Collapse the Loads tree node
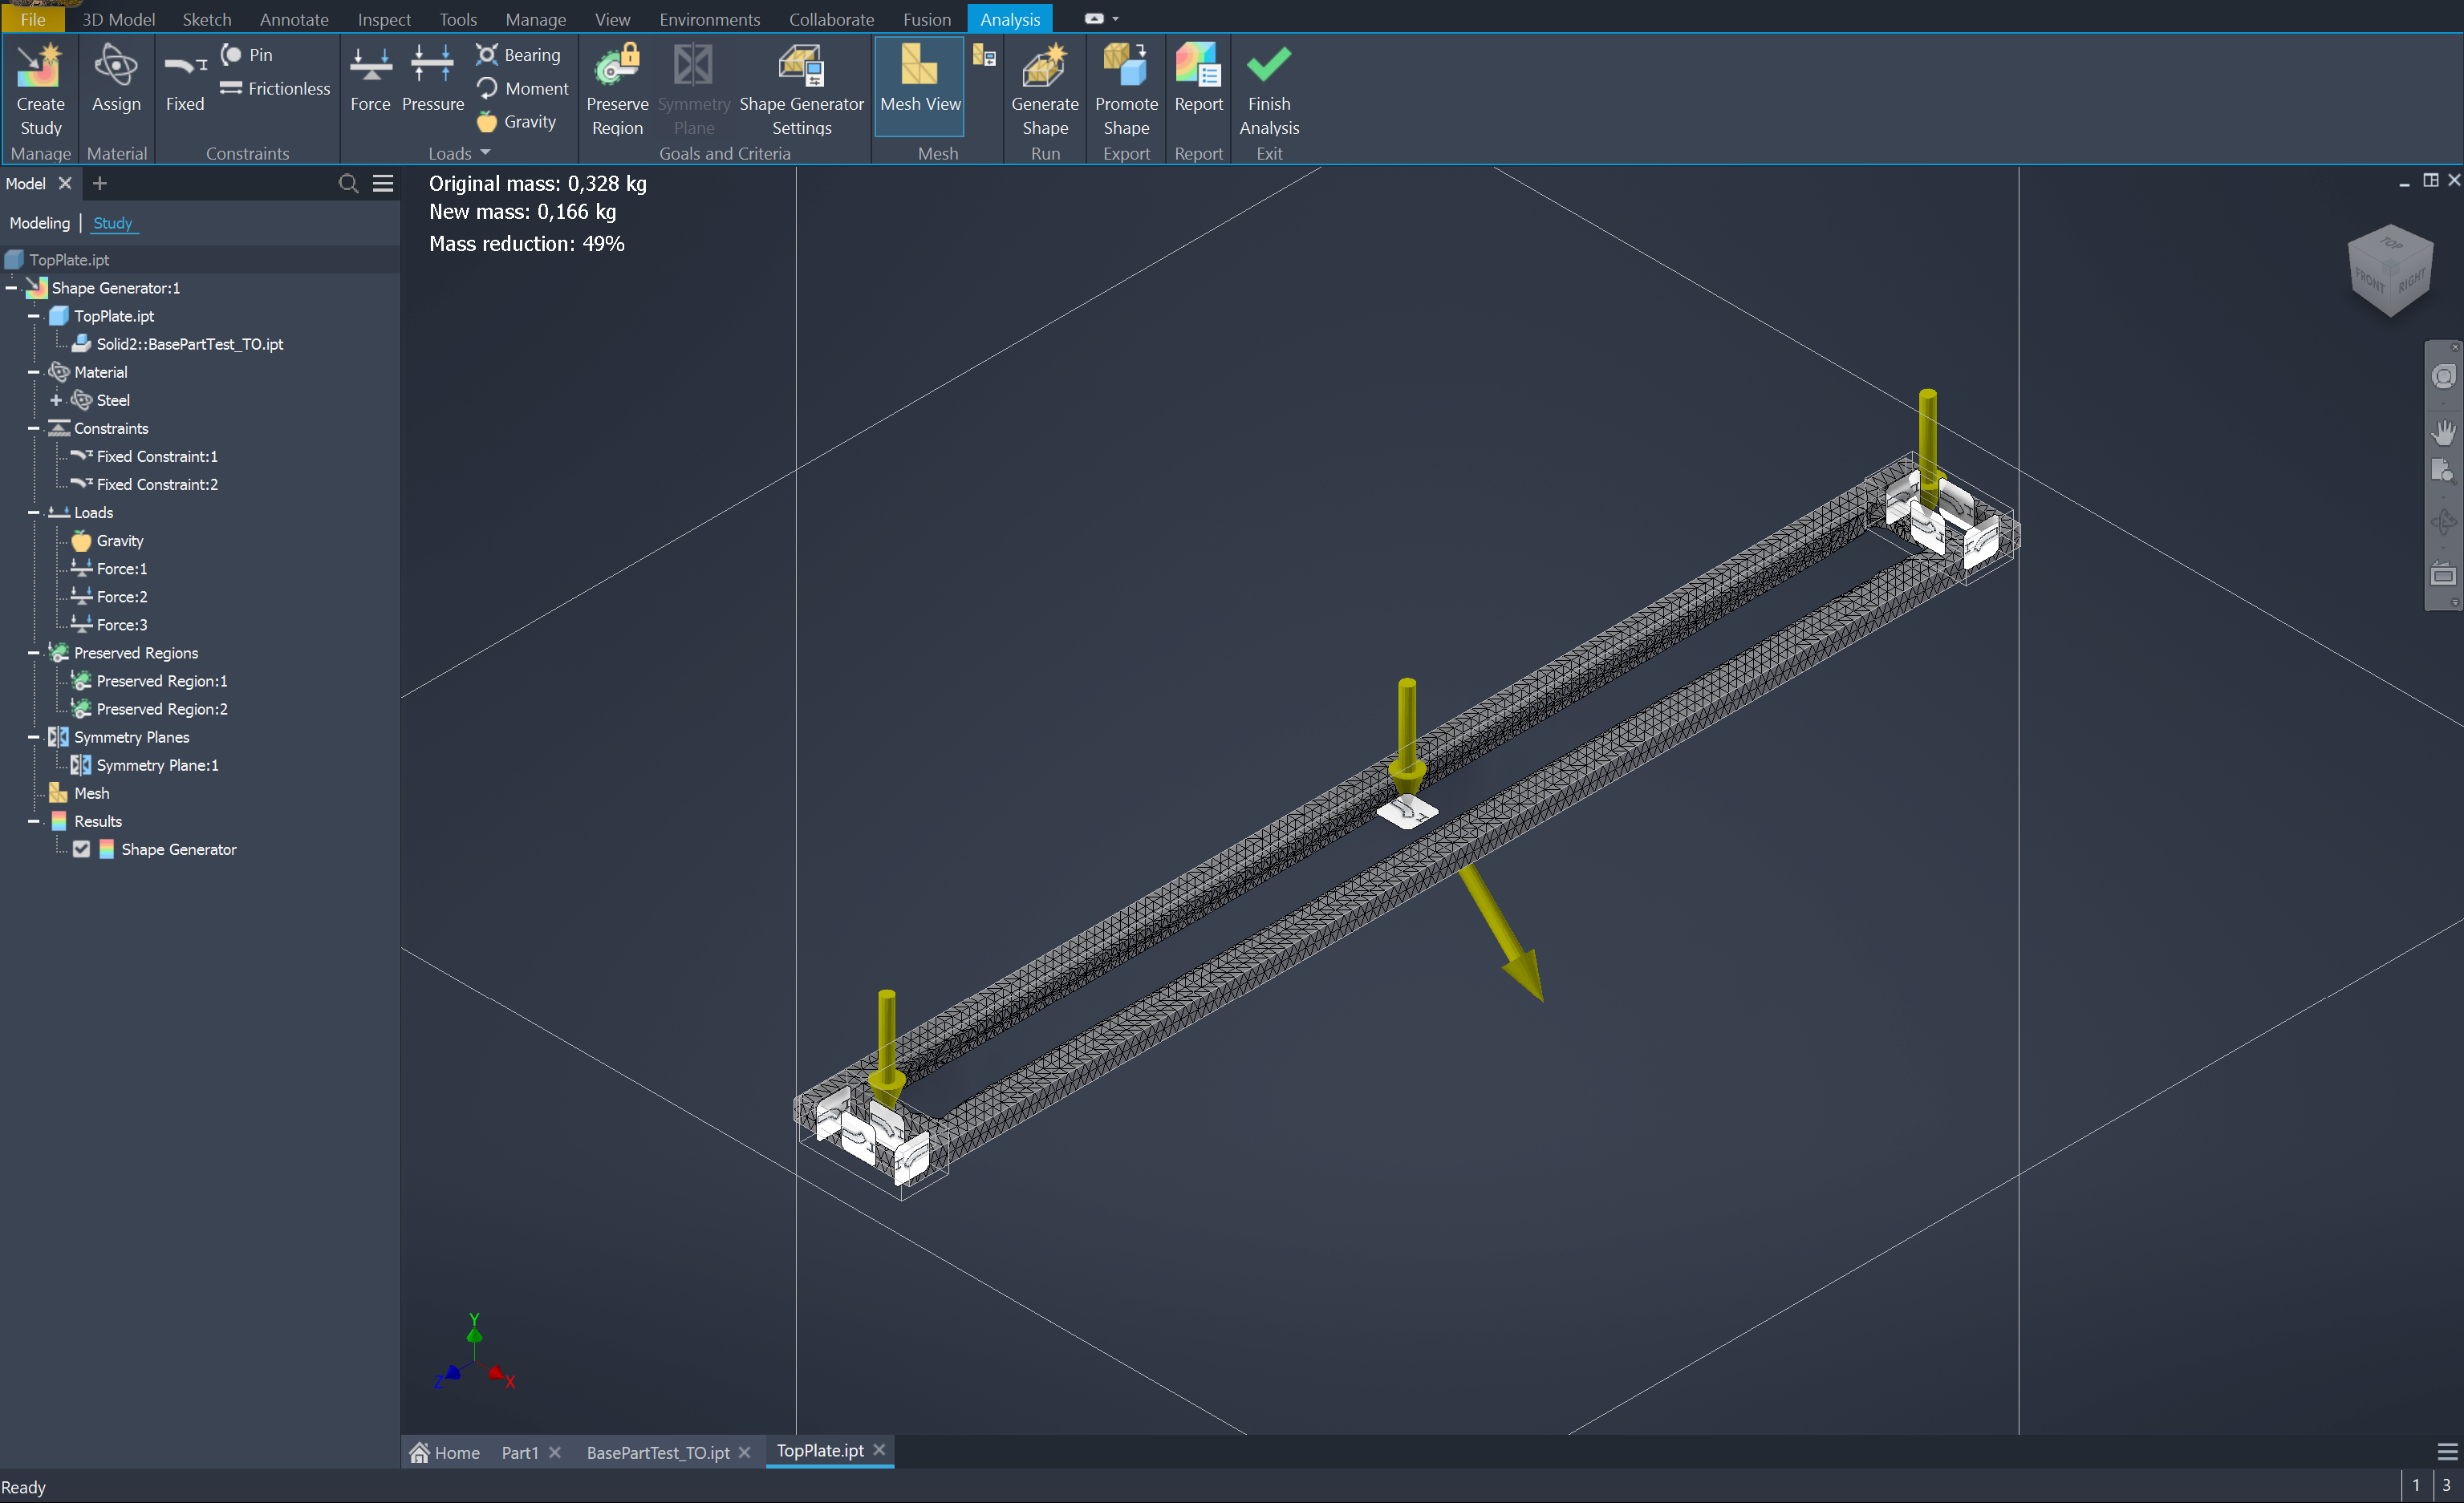 tap(33, 512)
